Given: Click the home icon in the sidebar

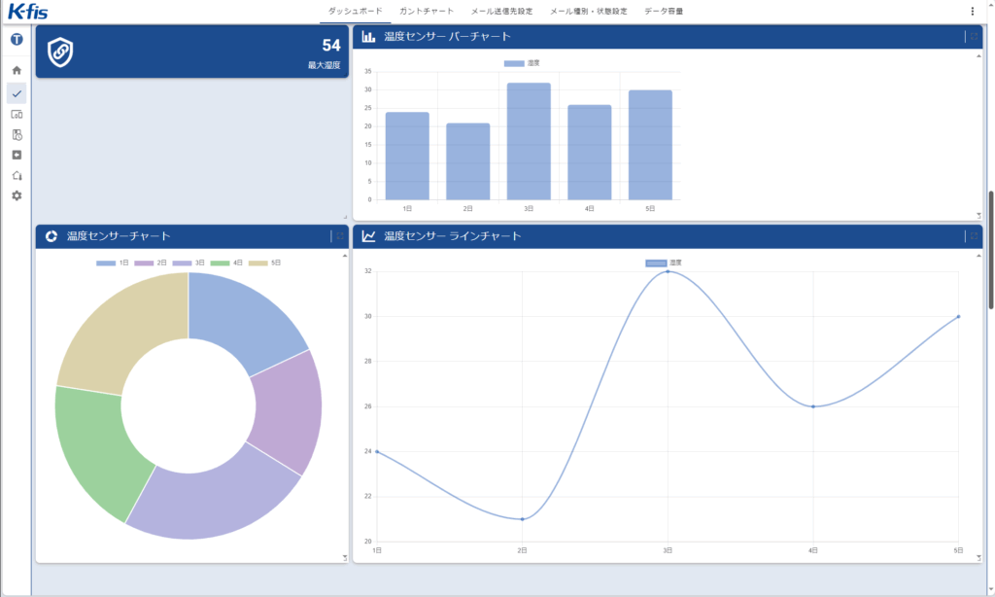Looking at the screenshot, I should [x=17, y=70].
